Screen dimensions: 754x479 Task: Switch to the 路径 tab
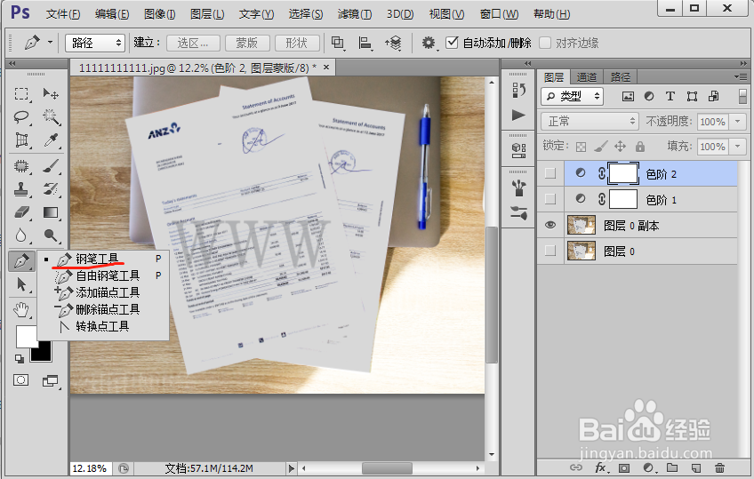tap(621, 76)
